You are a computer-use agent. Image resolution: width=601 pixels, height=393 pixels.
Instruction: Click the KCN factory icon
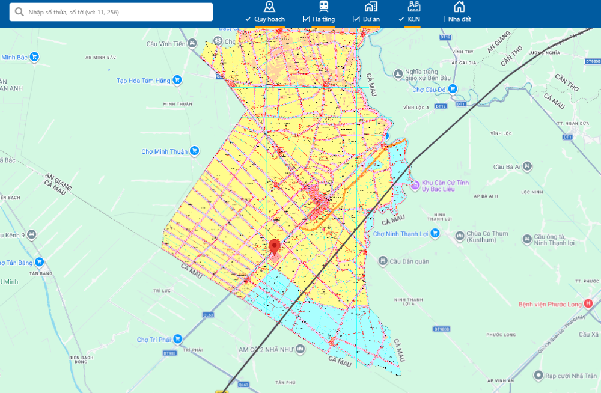tap(413, 7)
